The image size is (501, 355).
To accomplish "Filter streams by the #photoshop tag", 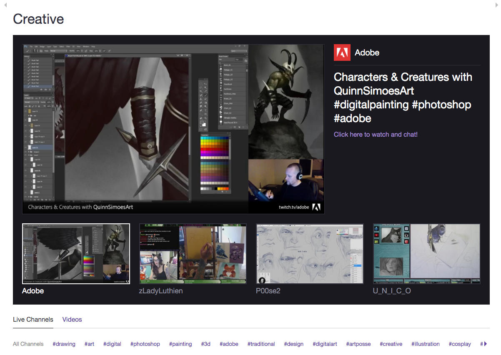I will (x=145, y=344).
